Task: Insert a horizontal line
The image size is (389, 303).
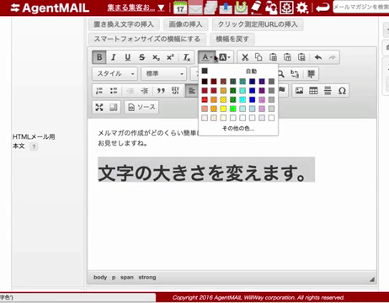Action: click(x=328, y=91)
